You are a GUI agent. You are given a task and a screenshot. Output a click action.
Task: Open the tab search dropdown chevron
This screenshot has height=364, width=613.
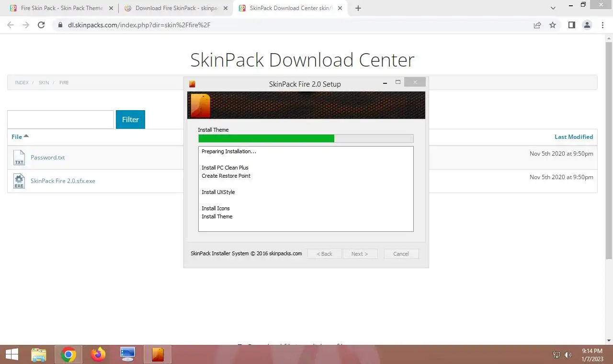[x=553, y=8]
